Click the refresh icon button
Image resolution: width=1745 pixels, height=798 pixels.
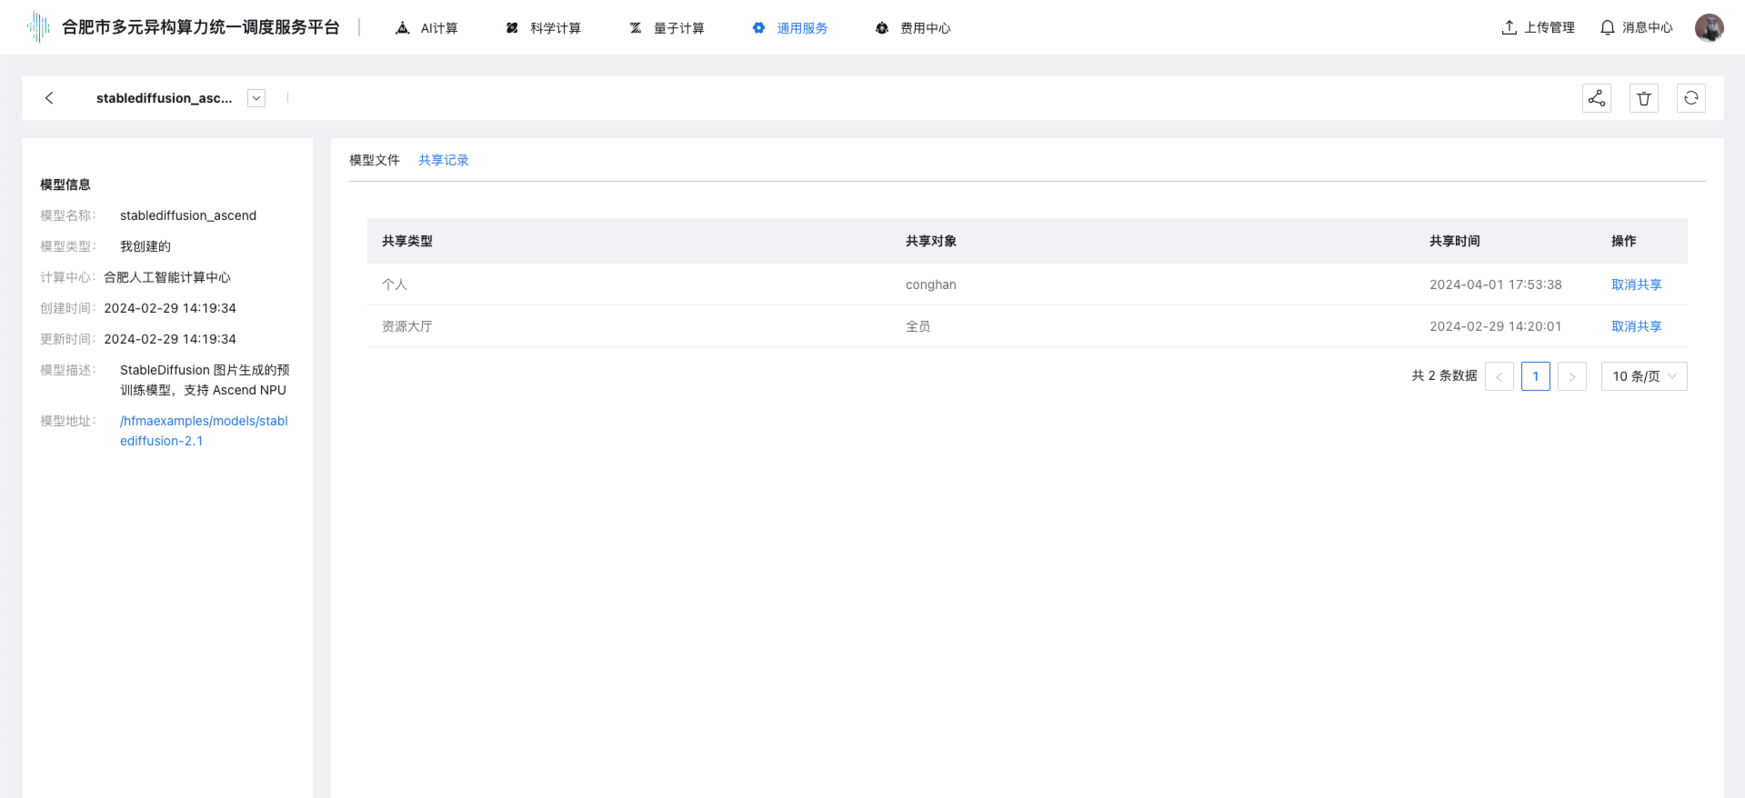1690,98
